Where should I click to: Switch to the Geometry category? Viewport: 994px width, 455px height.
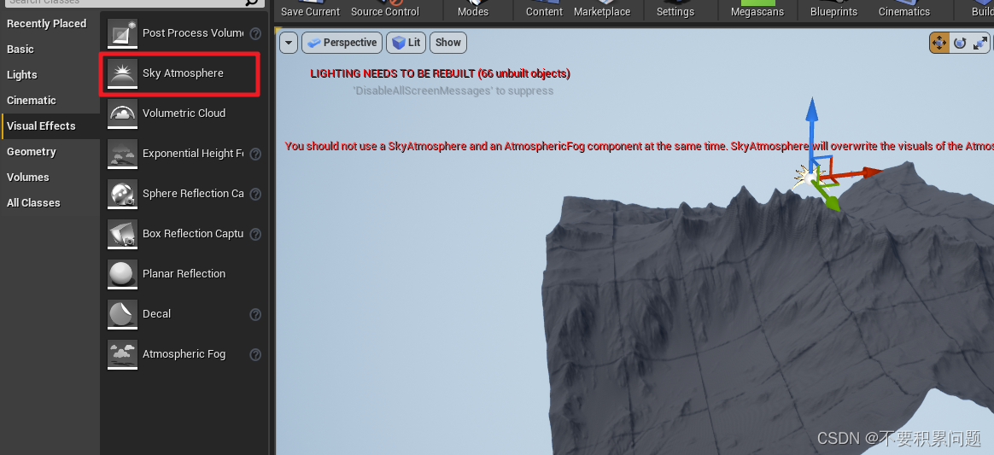31,151
